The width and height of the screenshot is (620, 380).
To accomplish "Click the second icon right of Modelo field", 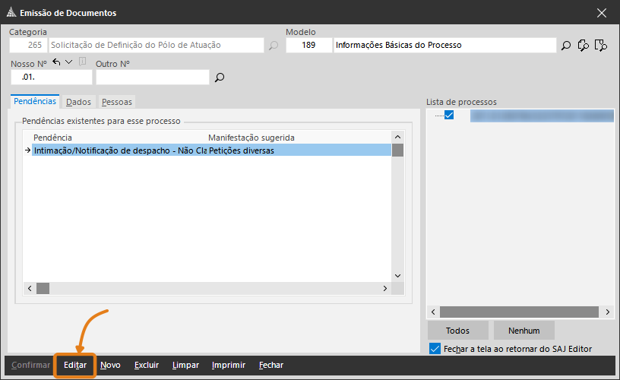I will (584, 46).
